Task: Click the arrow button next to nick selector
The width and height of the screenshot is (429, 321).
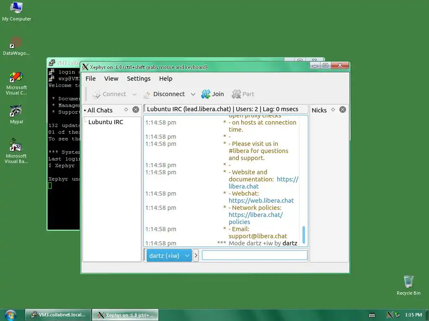Action: (196, 256)
